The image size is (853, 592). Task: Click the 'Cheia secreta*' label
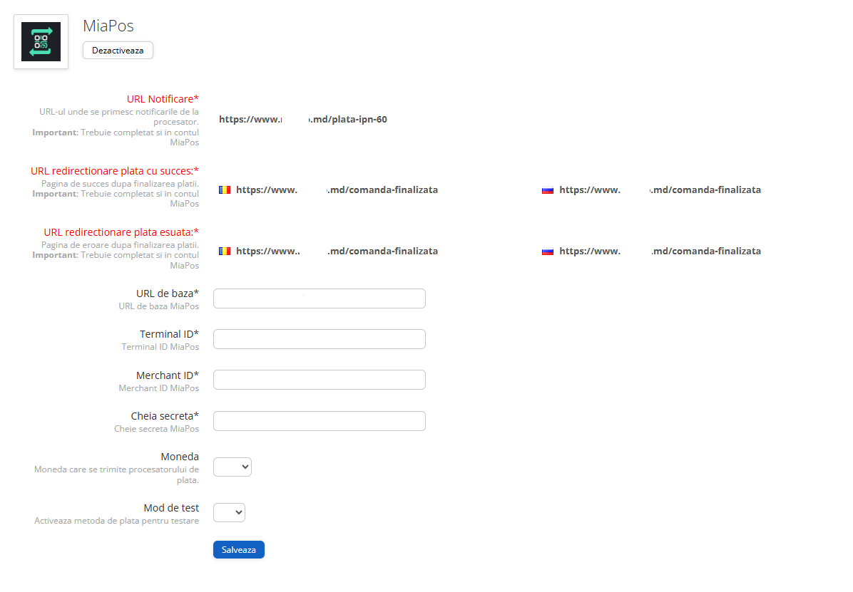click(165, 416)
